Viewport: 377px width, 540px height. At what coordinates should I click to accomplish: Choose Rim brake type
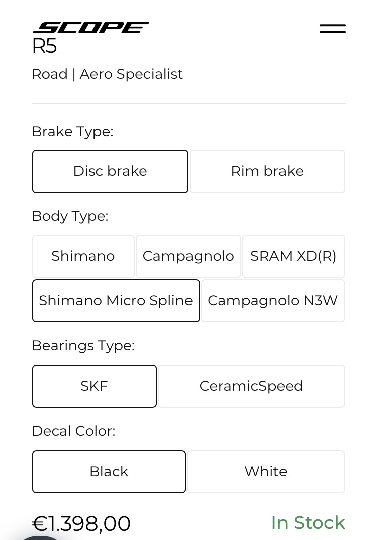click(x=267, y=171)
